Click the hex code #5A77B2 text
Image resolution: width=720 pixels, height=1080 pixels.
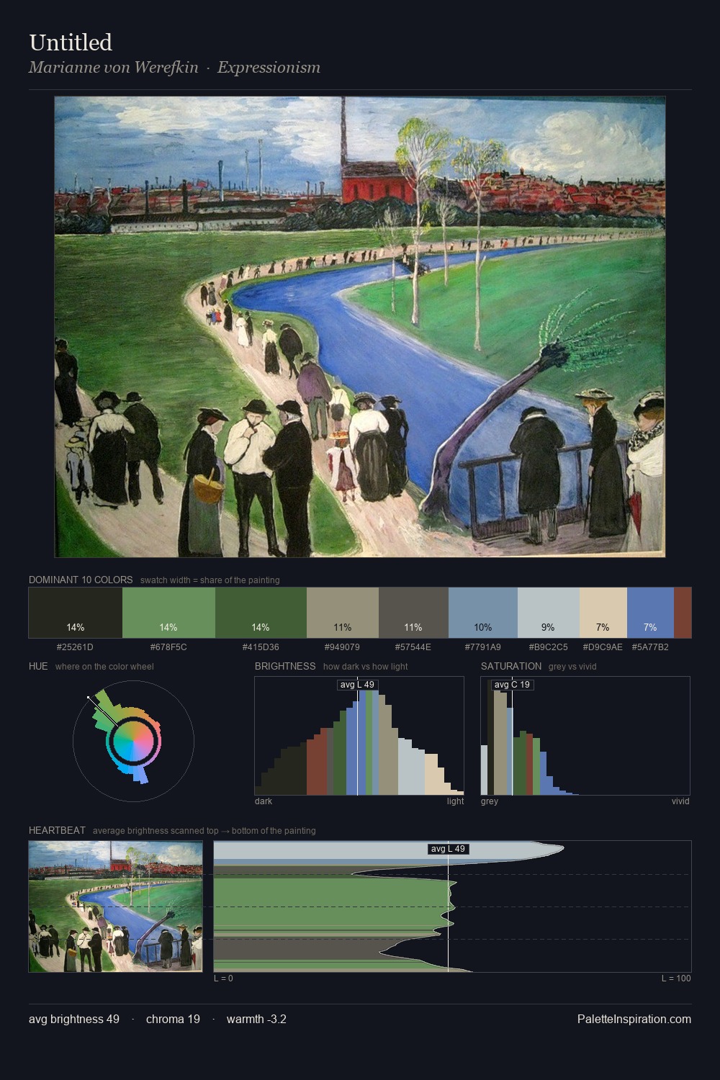(x=650, y=647)
